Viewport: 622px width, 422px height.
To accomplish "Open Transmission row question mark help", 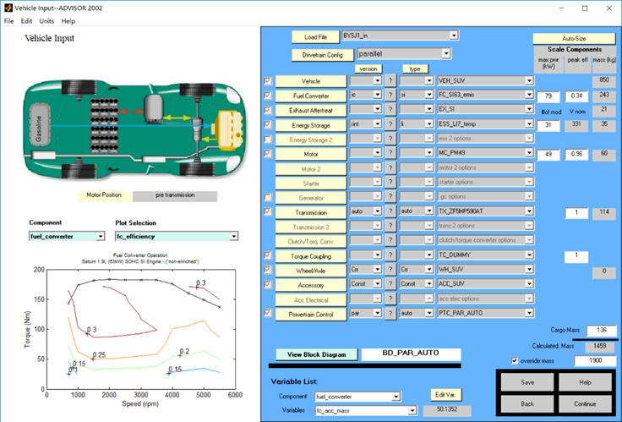I will click(391, 211).
